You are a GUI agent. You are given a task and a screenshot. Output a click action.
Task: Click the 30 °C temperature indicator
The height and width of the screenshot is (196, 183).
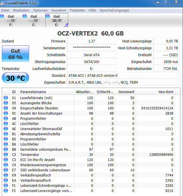15,78
